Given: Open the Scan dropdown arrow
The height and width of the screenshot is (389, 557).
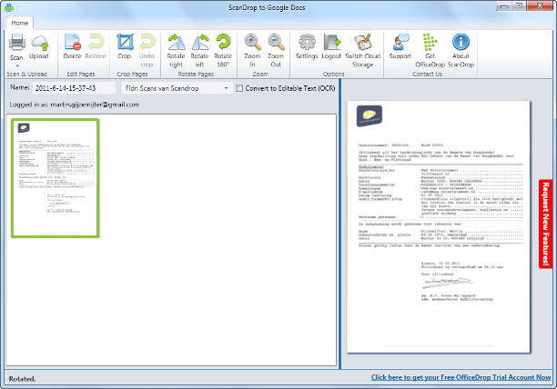Looking at the screenshot, I should tap(16, 65).
